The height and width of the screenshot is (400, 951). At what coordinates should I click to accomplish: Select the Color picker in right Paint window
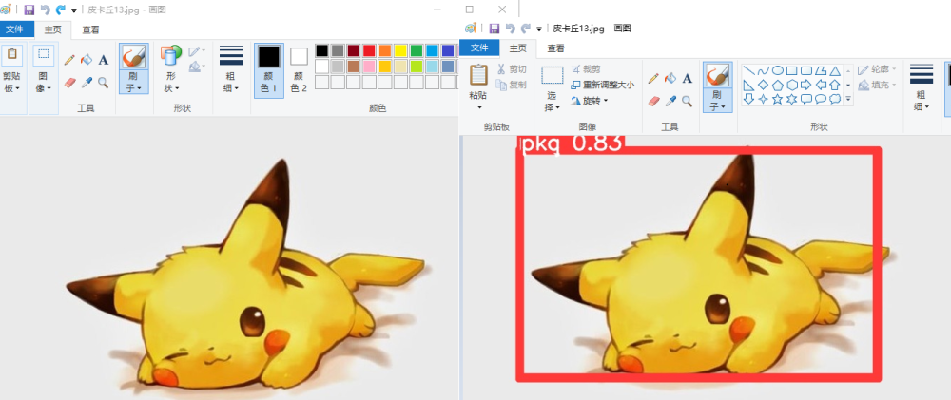[x=670, y=101]
